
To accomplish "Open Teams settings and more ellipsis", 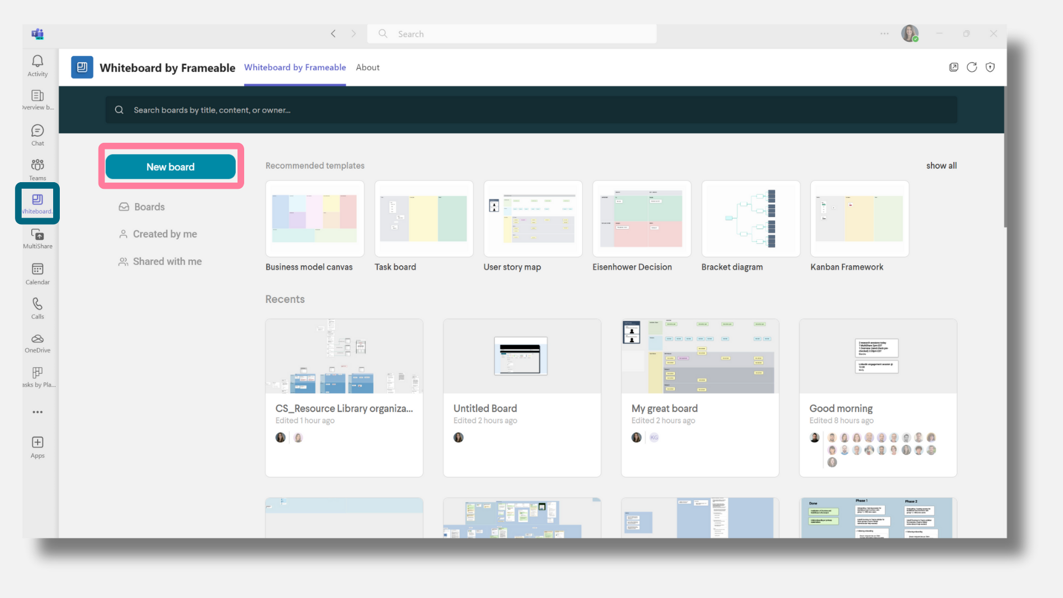I will tap(885, 34).
